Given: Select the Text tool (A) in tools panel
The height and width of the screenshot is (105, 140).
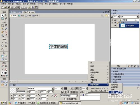Looking at the screenshot, I should [x=6, y=46].
